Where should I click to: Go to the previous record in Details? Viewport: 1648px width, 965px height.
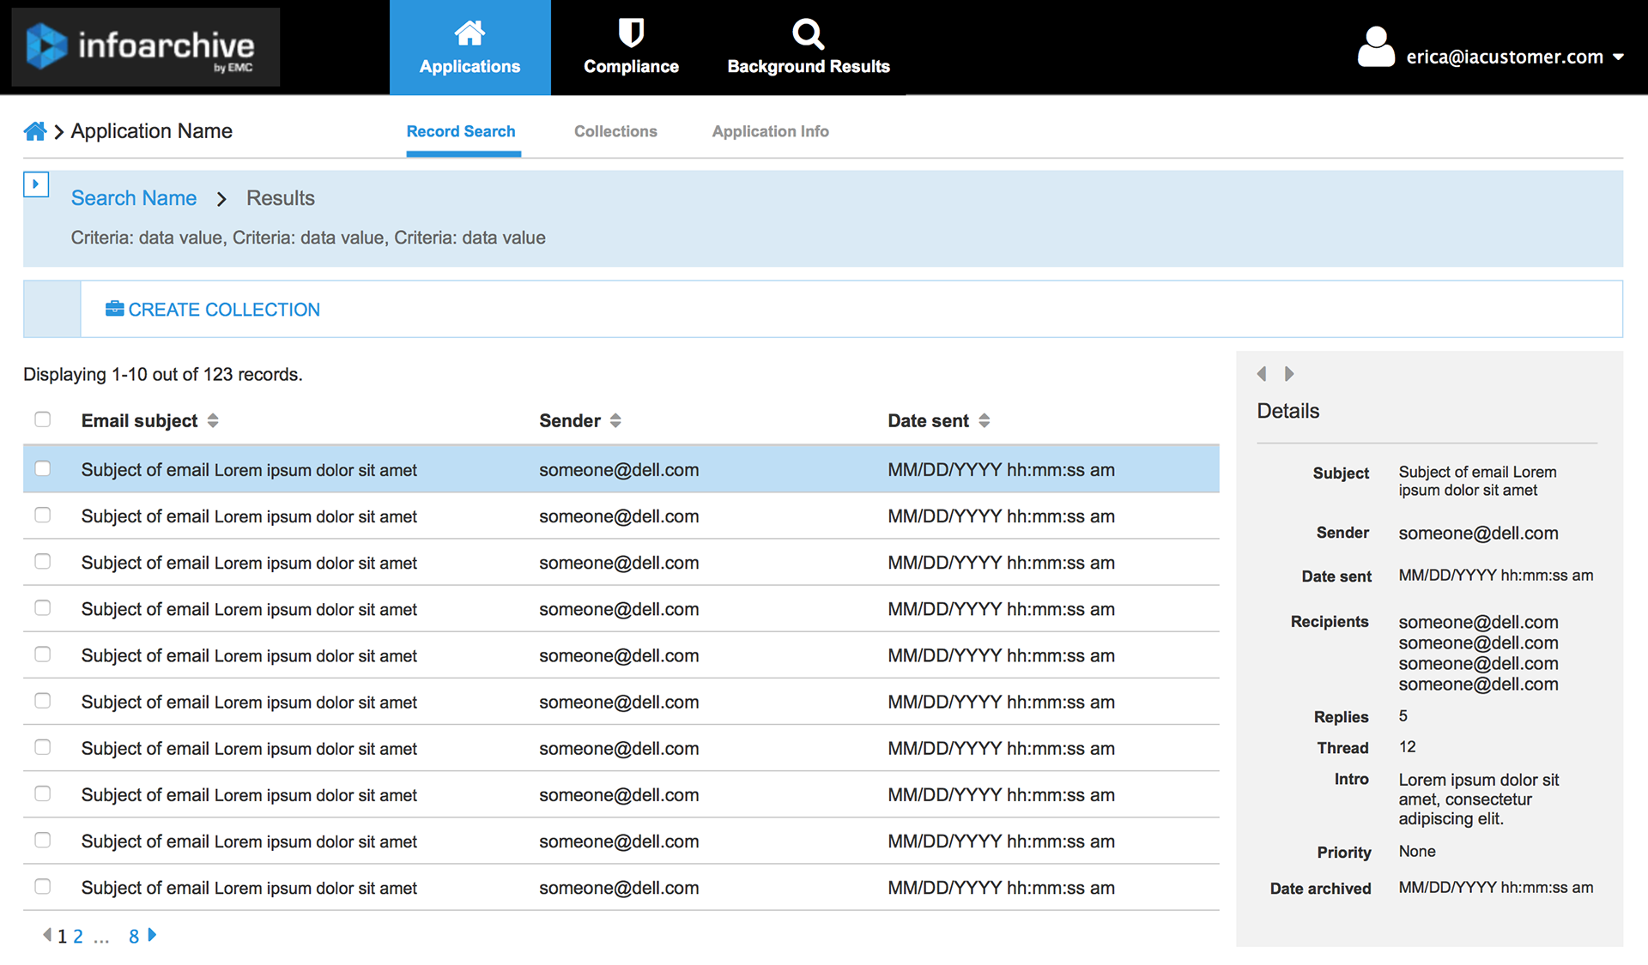1262,374
